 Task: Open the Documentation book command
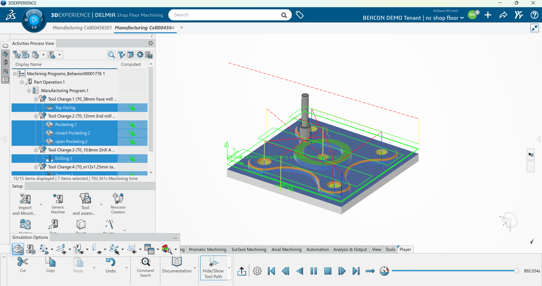177,265
